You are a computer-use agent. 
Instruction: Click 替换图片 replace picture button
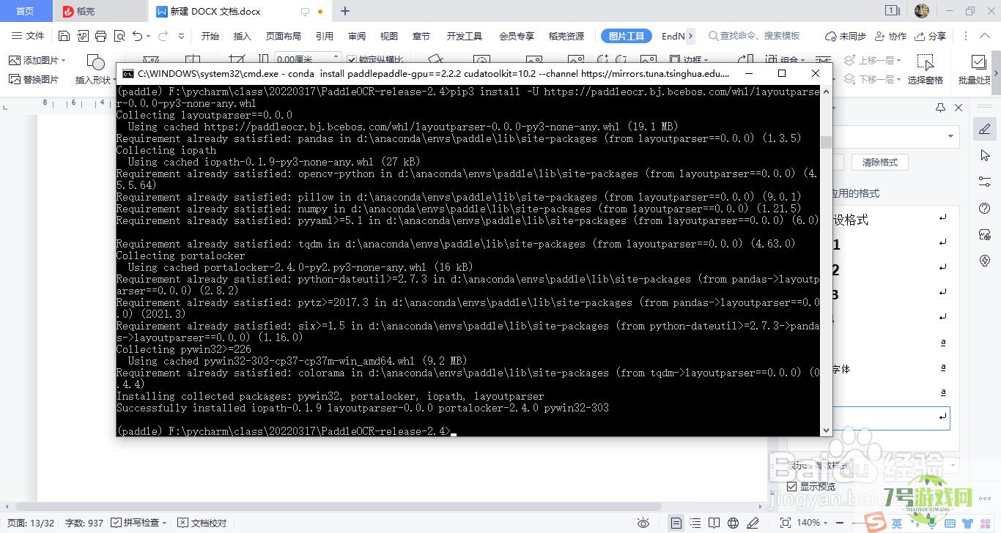pyautogui.click(x=34, y=79)
